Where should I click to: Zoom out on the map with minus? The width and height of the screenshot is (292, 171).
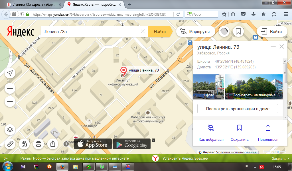10,101
